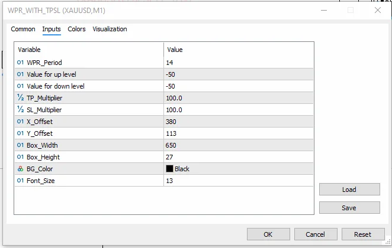Viewport: 392px width, 248px height.
Task: Switch to the Common tab
Action: tap(23, 29)
